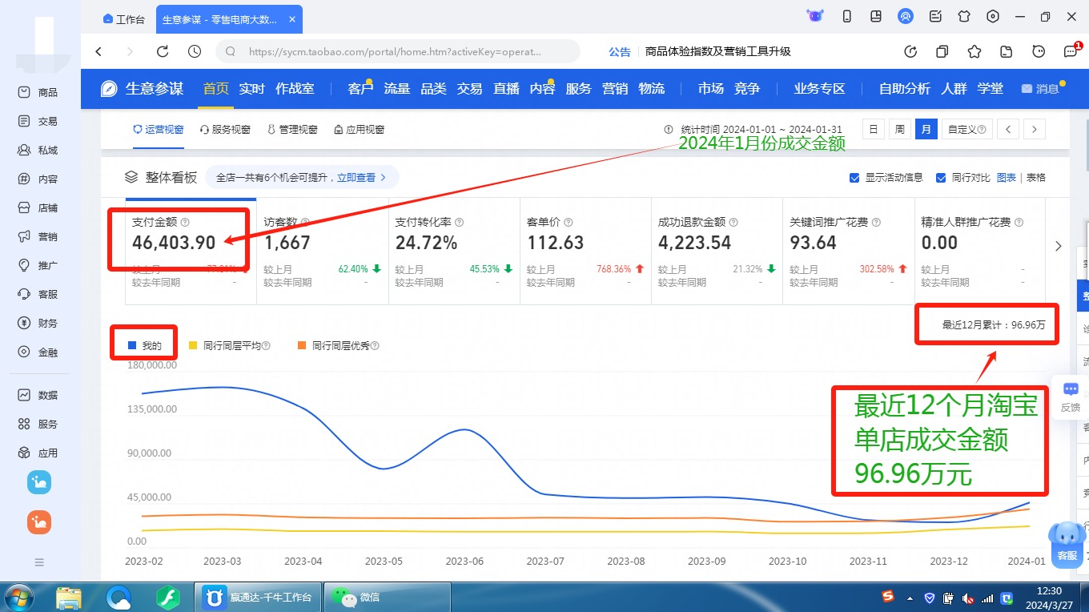Open browsing history clock icon
Screen dimensions: 1089x612
[x=195, y=51]
